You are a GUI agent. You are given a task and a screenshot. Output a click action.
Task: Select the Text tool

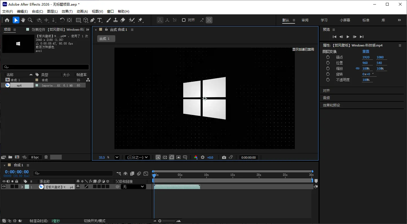pyautogui.click(x=99, y=20)
